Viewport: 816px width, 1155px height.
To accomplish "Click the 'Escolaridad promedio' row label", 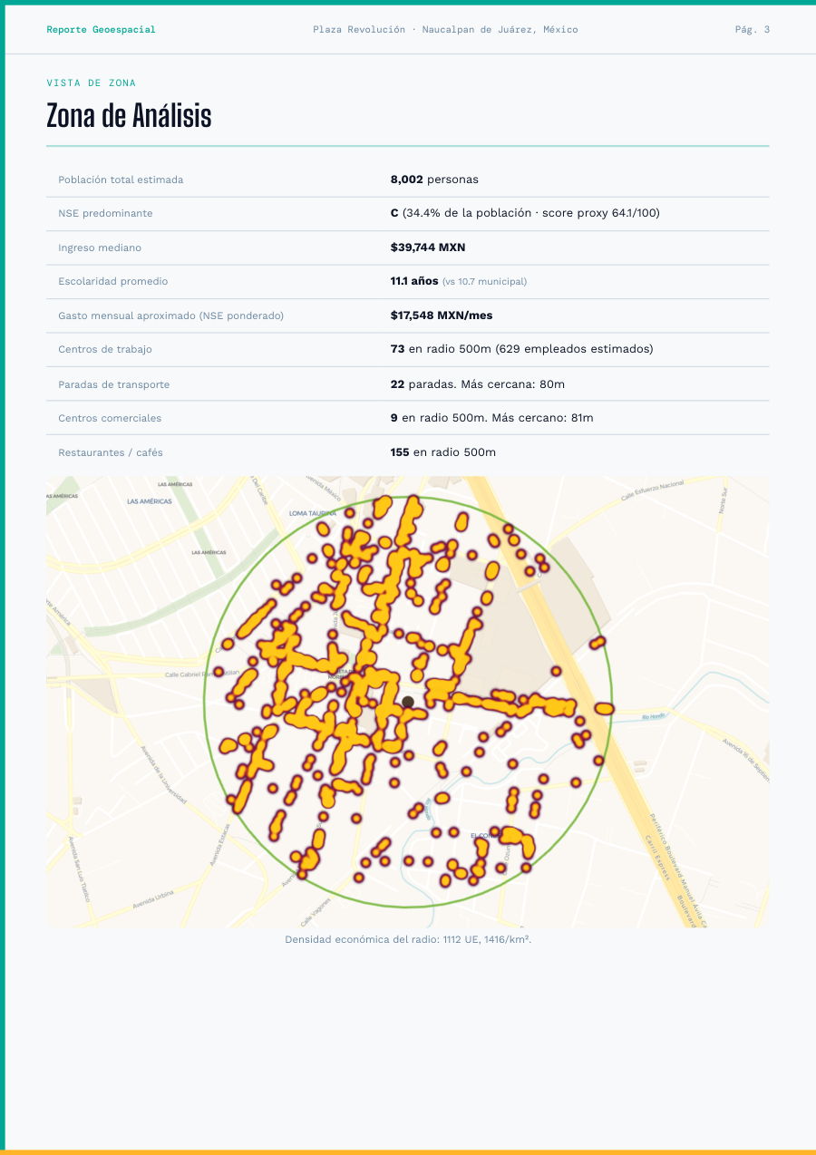I will (x=113, y=281).
